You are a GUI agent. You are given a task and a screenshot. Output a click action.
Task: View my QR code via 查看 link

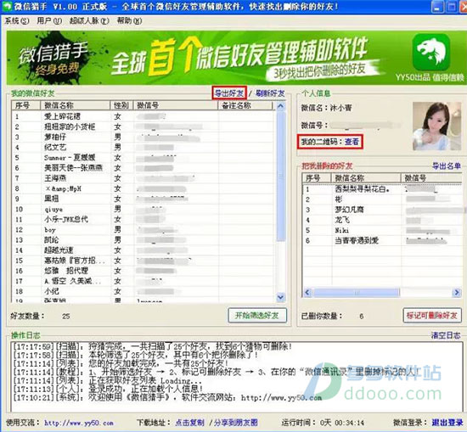[352, 142]
